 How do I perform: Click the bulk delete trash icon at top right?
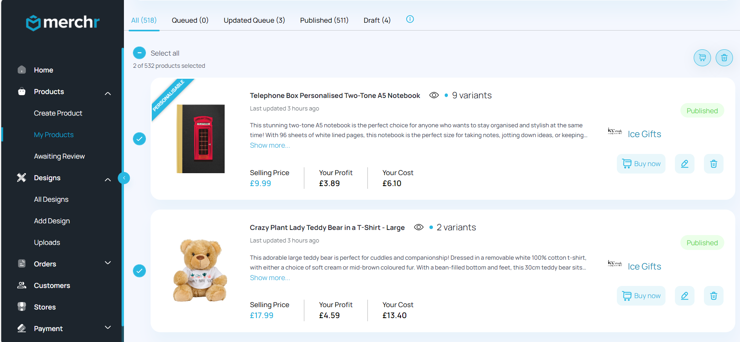pyautogui.click(x=724, y=58)
